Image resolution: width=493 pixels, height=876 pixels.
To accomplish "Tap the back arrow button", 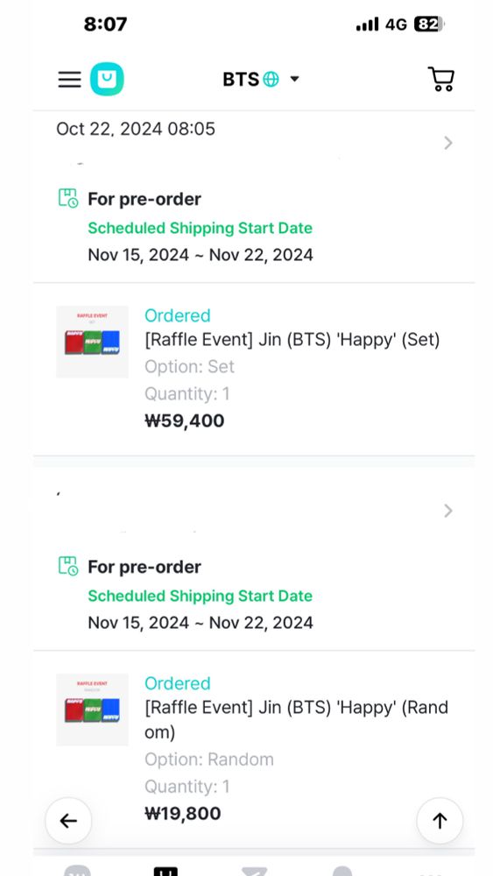I will pyautogui.click(x=68, y=821).
